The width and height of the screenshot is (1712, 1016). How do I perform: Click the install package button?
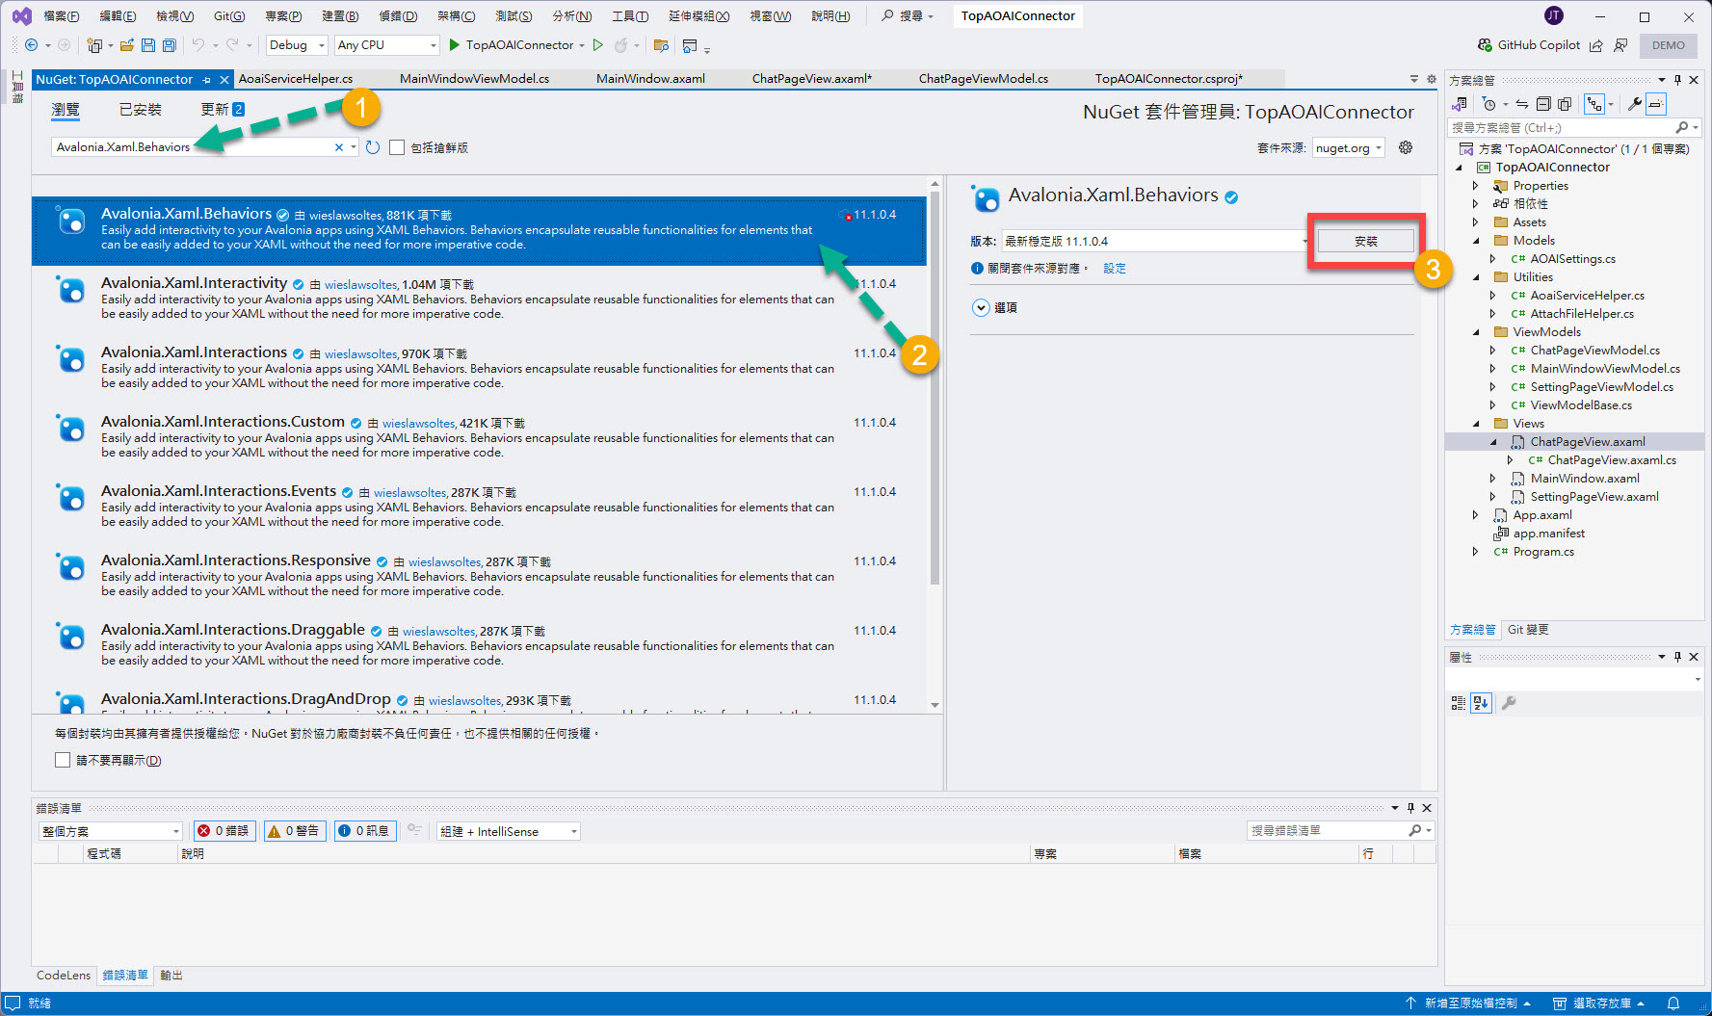coord(1365,241)
